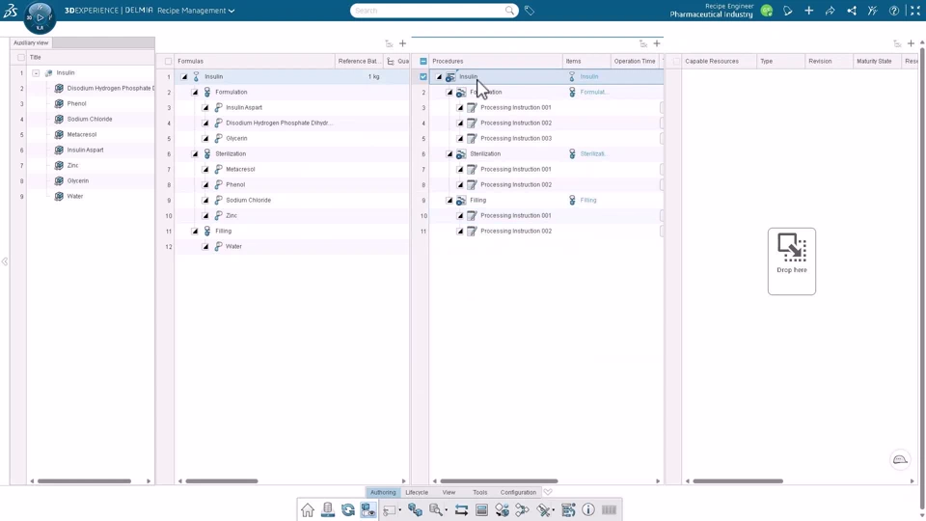Viewport: 926px width, 521px height.
Task: Click the linked cubes icon in toolbar
Action: click(415, 509)
